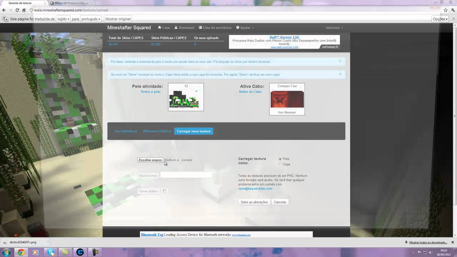Close the downloads bar
The width and height of the screenshot is (457, 257).
[x=453, y=242]
